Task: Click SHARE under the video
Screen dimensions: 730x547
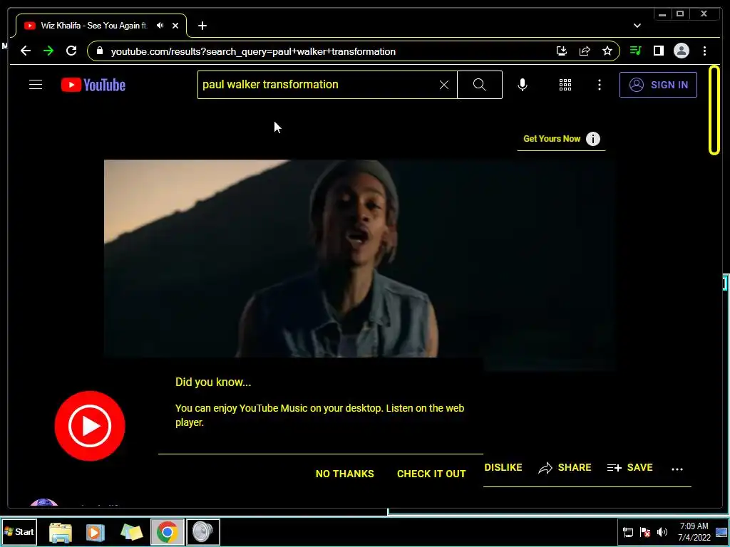Action: [565, 467]
